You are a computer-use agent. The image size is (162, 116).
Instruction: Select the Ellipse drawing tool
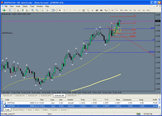click(x=97, y=10)
